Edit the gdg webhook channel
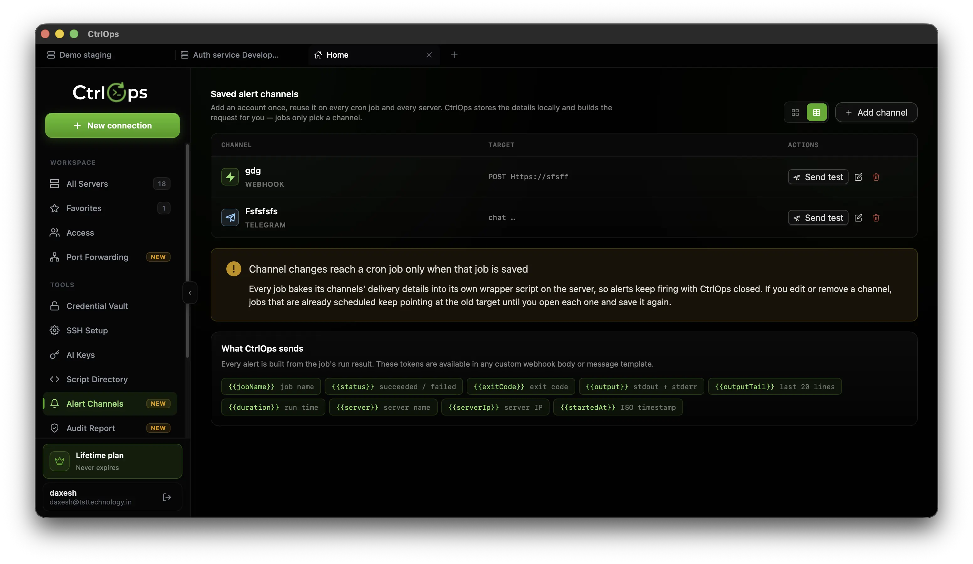Image resolution: width=973 pixels, height=564 pixels. (858, 177)
